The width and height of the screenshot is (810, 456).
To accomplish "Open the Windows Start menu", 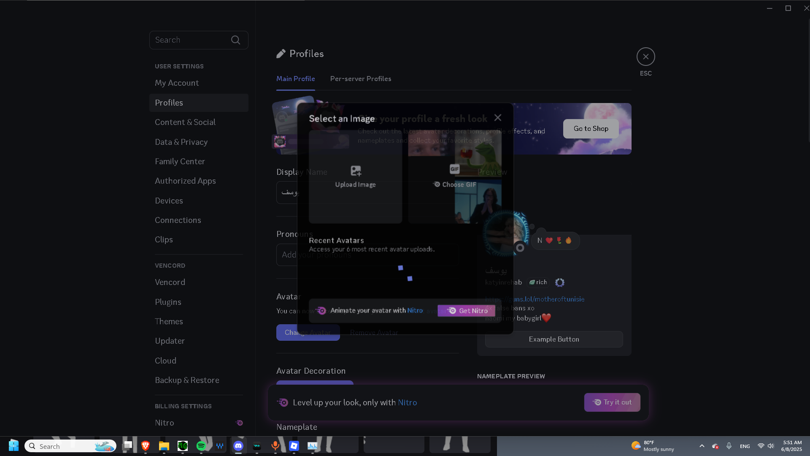I will tap(13, 446).
